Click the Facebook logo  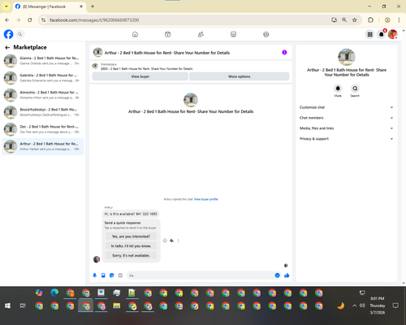click(x=8, y=34)
